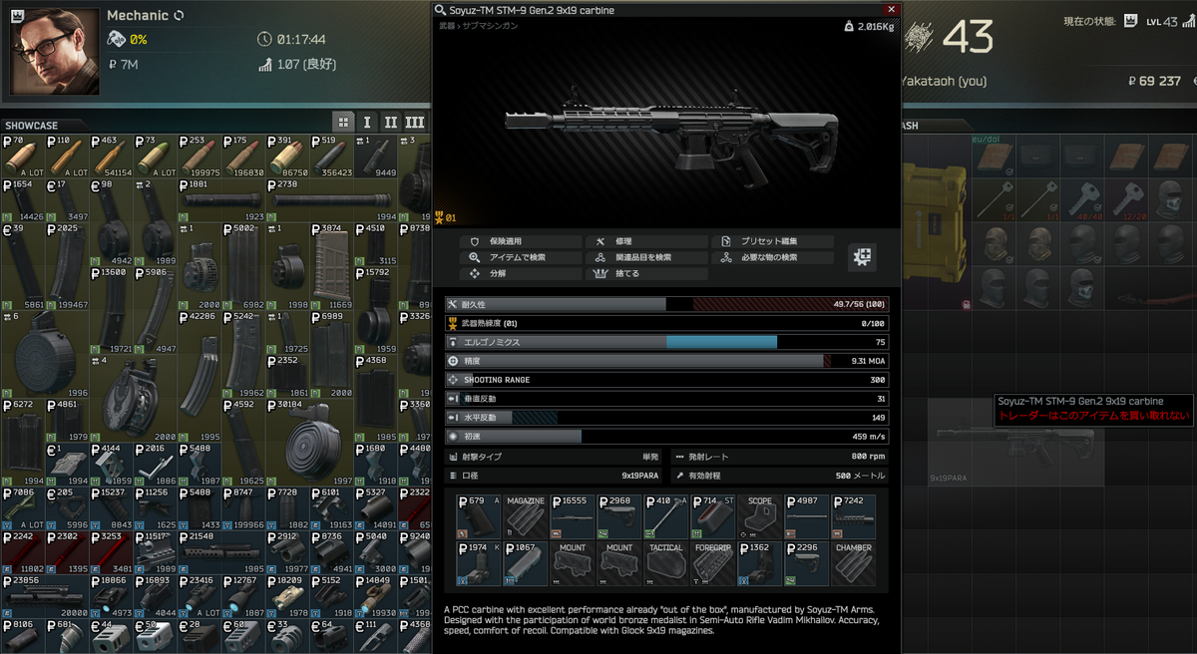Select the tan magazine priced 3874
Viewport: 1197px width, 654px height.
[331, 265]
